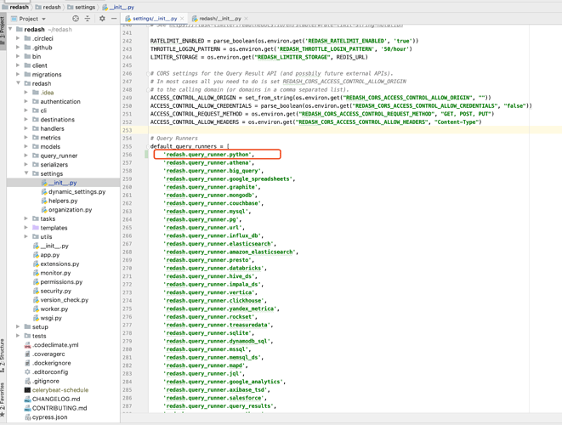
Task: Select the handlers folder
Action: (53, 128)
